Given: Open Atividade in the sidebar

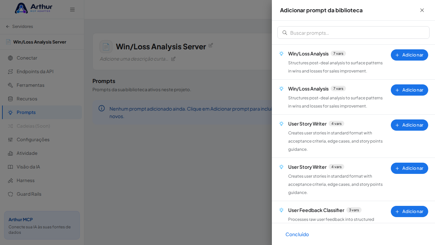Looking at the screenshot, I should pyautogui.click(x=42, y=153).
